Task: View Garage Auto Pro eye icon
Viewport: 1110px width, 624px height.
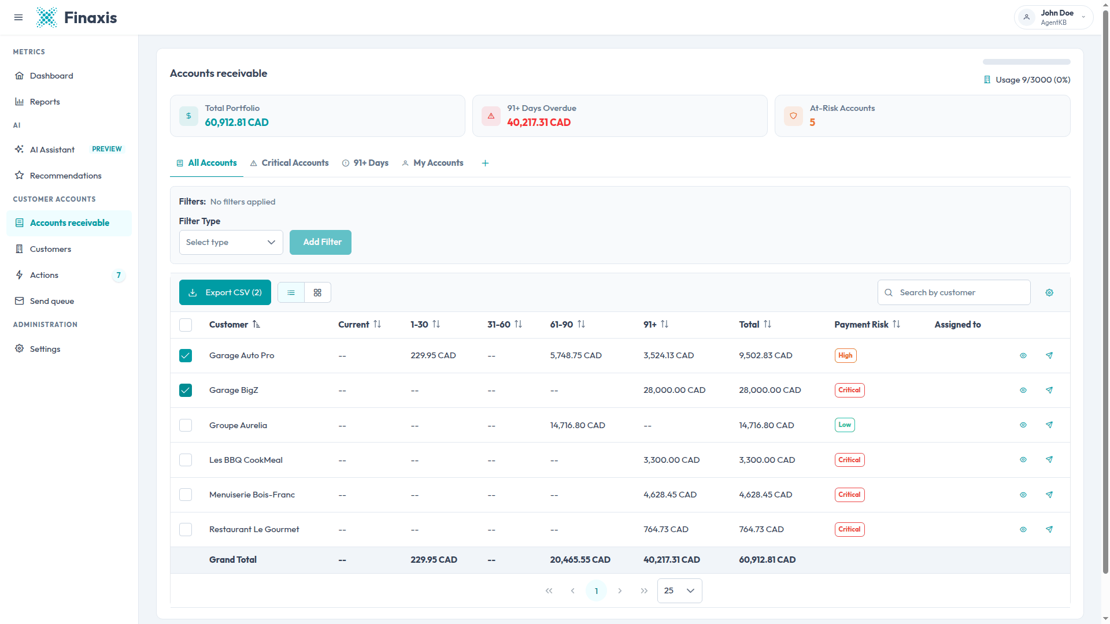Action: [1023, 356]
